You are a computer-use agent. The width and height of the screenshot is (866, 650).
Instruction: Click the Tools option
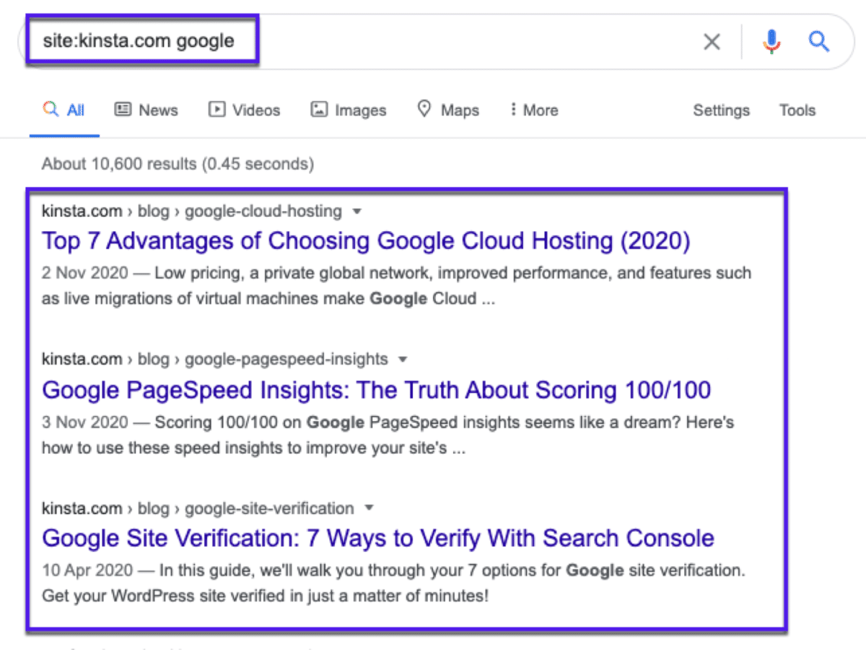[797, 110]
